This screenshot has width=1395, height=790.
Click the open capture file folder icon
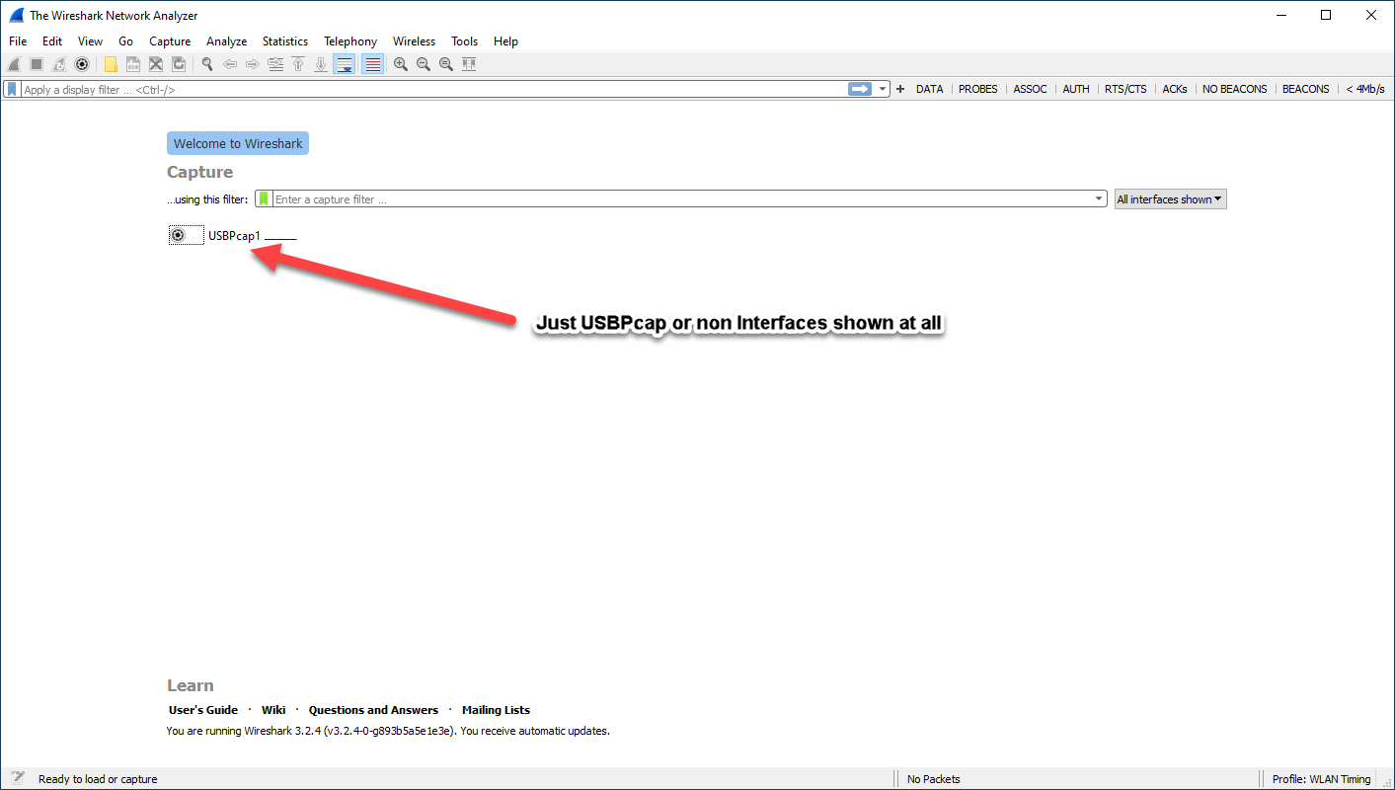tap(111, 64)
